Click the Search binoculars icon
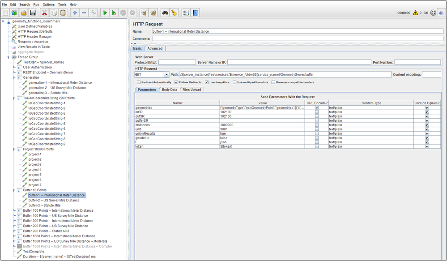This screenshot has height=261, width=447. point(165,13)
